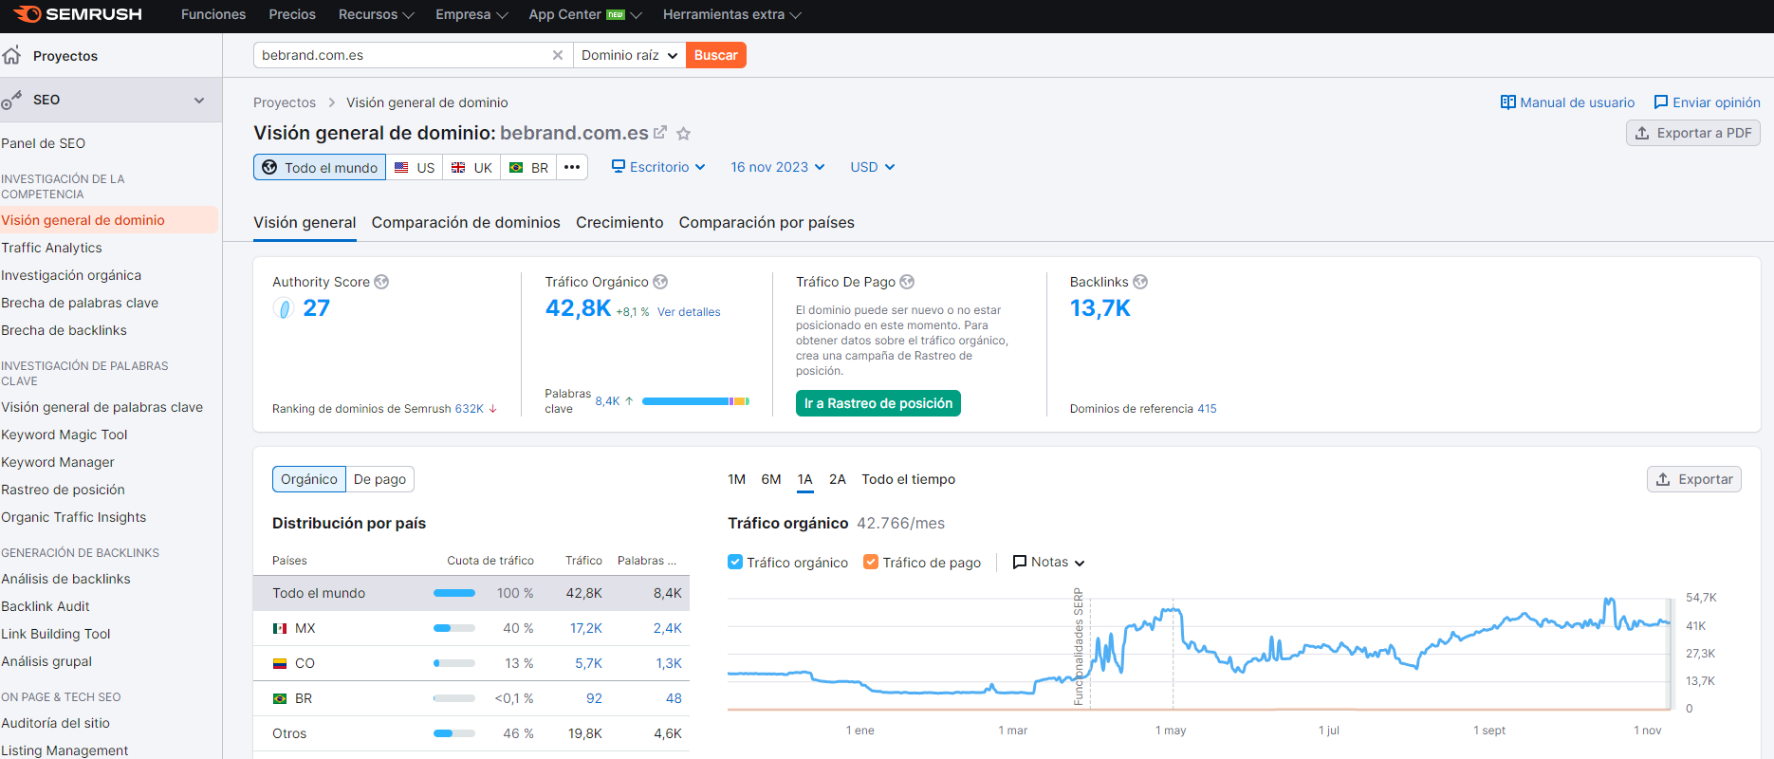Image resolution: width=1774 pixels, height=759 pixels.
Task: Open the USD currency dropdown
Action: tap(872, 167)
